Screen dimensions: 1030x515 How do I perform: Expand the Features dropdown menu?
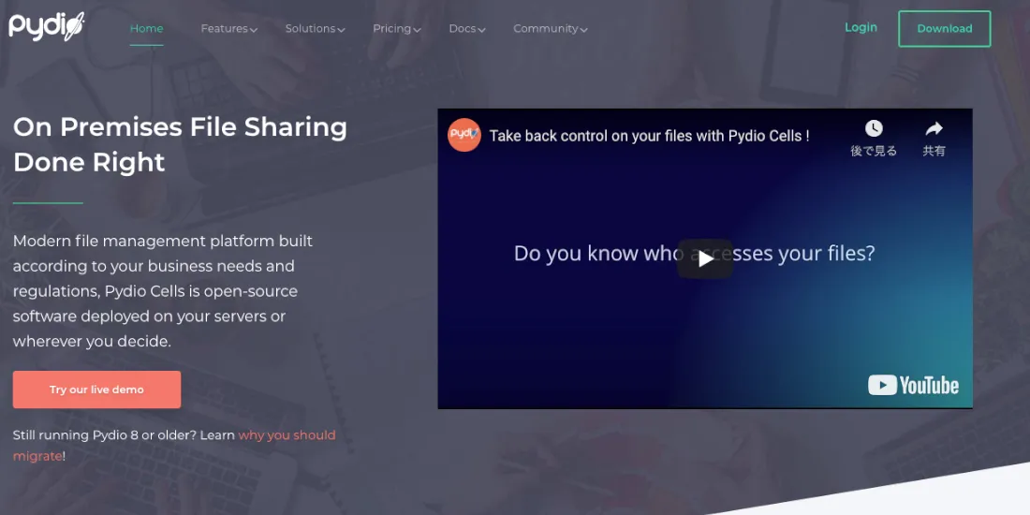(x=228, y=29)
